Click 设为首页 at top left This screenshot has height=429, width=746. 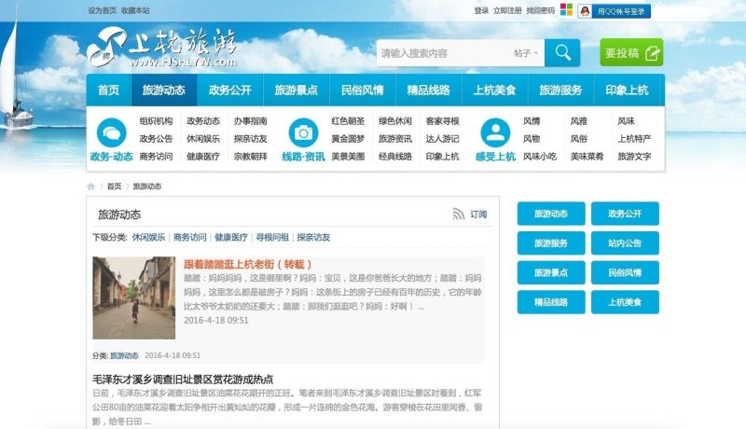pos(102,10)
